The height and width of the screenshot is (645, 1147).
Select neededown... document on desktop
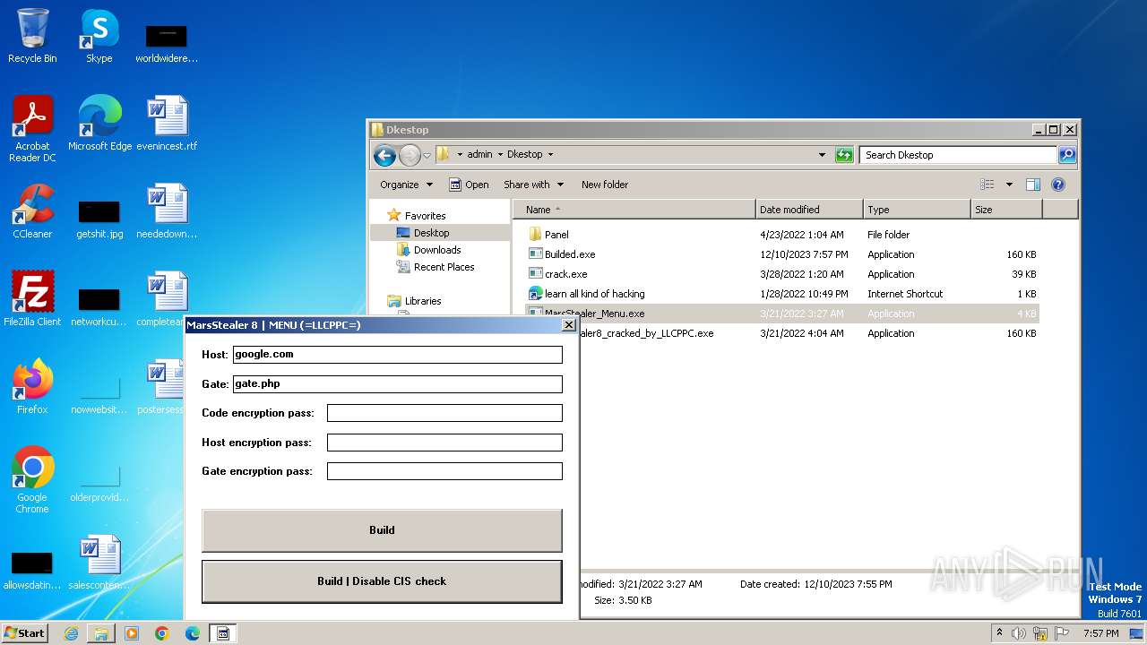point(167,211)
